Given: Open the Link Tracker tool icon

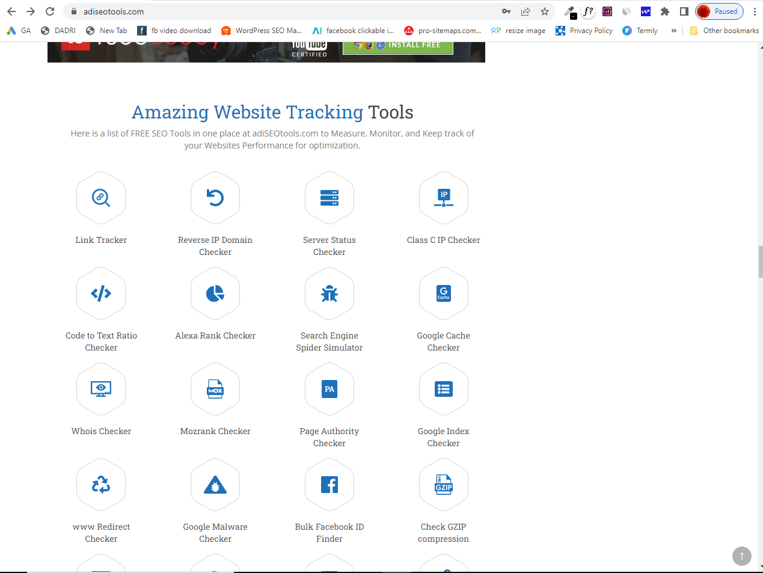Looking at the screenshot, I should click(101, 198).
